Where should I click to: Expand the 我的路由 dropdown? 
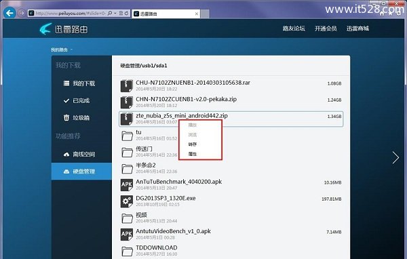pos(62,49)
